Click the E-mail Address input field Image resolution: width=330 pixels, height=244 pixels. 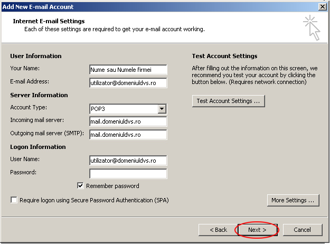(128, 83)
